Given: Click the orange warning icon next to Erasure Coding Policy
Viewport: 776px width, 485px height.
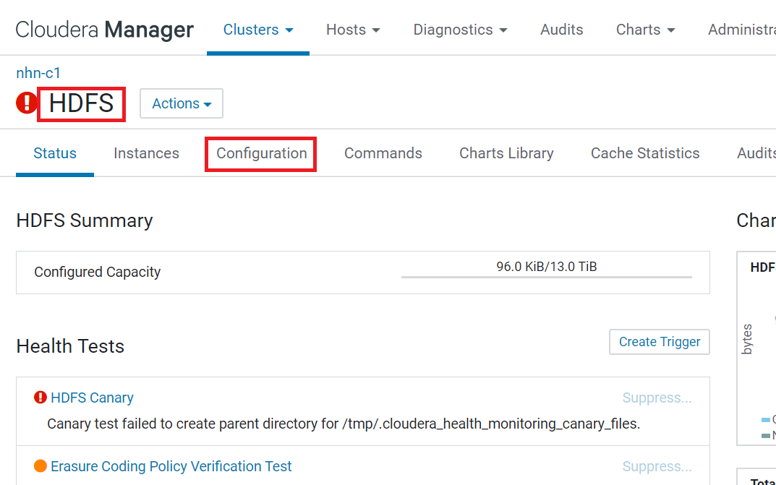Looking at the screenshot, I should click(40, 465).
